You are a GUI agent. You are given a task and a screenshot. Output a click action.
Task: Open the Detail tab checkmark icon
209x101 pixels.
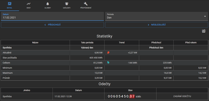pos(10,4)
